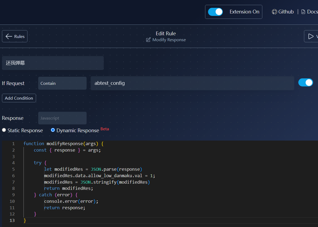Screen dimensions: 318x227
Task: Click the Docs document icon
Action: 303,12
